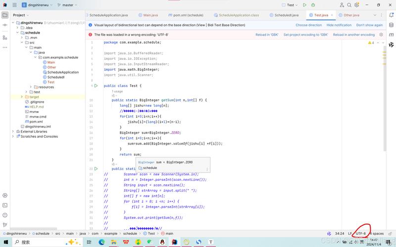The height and width of the screenshot is (247, 396).
Task: Open the Code With Me user icon
Action: point(342,5)
